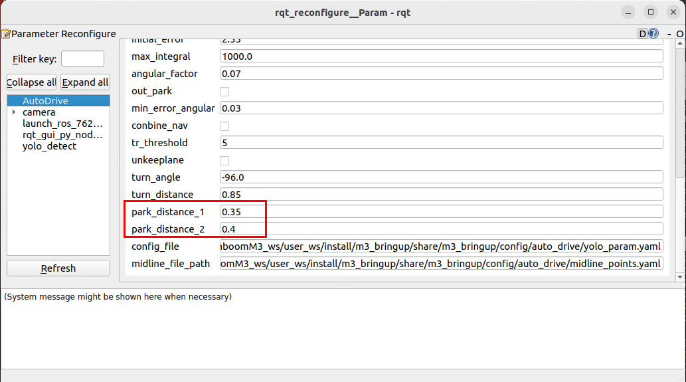Open the blue help question mark
Image resolution: width=686 pixels, height=382 pixels.
(x=653, y=33)
